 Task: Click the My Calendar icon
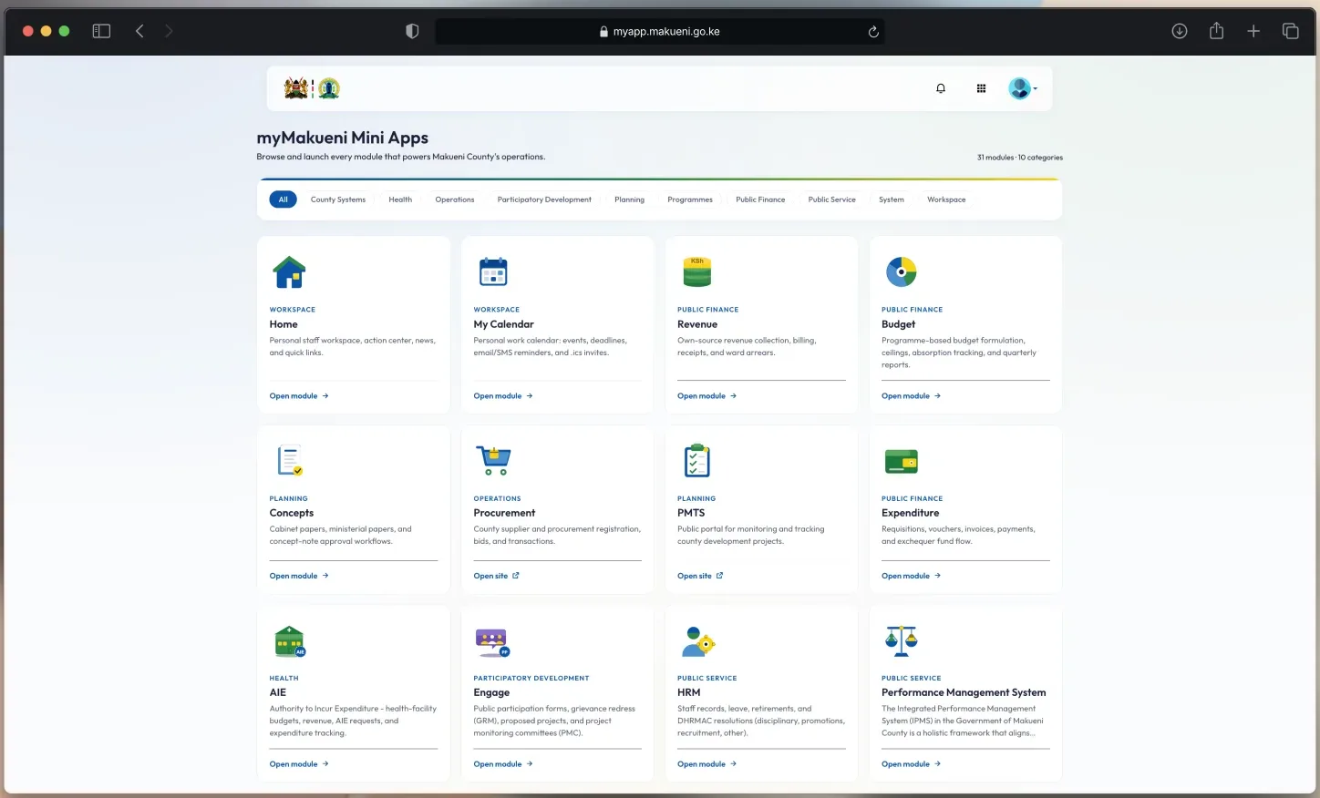493,271
